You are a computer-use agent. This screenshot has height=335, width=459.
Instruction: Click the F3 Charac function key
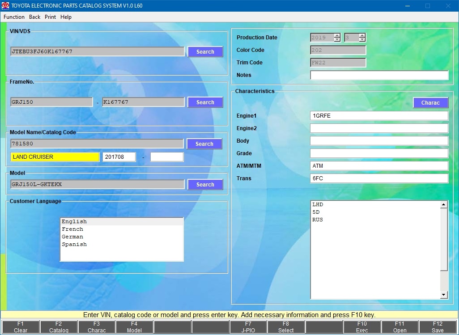click(x=97, y=327)
